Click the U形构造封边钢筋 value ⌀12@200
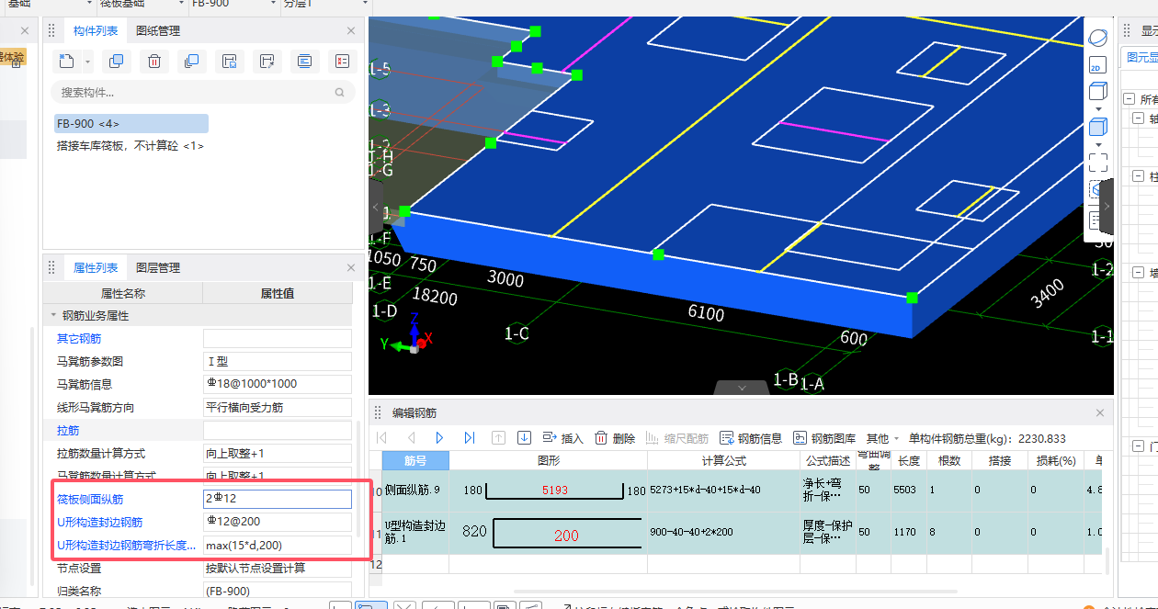 click(x=278, y=522)
